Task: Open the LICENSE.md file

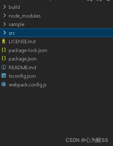Action: 22,42
